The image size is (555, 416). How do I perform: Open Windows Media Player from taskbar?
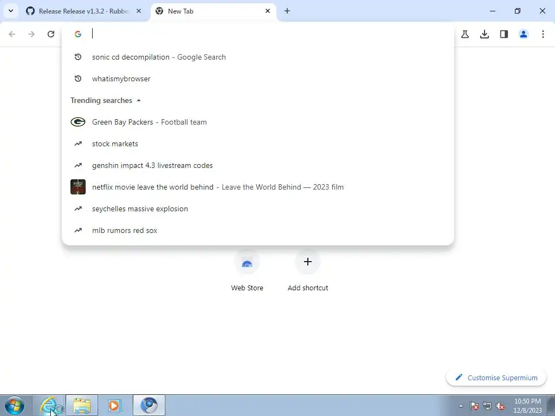click(114, 405)
